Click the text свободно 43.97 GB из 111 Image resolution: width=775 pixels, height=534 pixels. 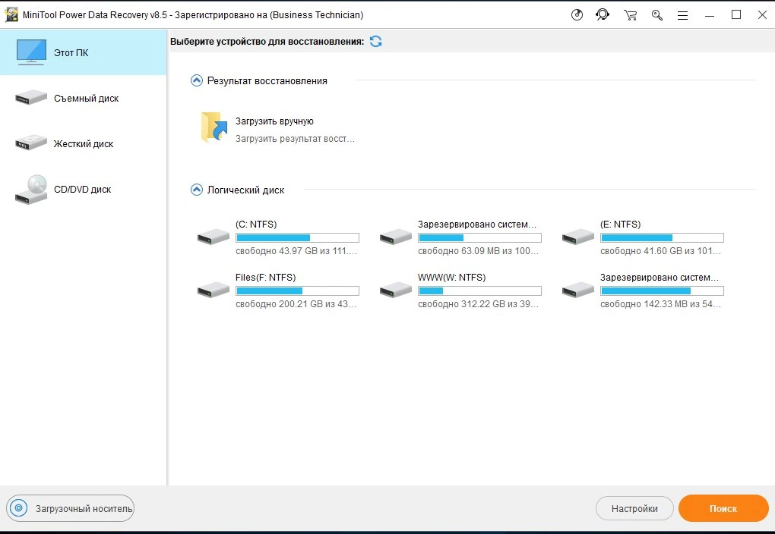coord(296,251)
